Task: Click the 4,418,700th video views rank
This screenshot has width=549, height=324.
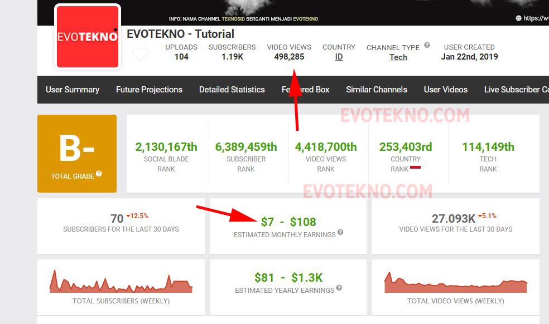Action: pyautogui.click(x=326, y=147)
